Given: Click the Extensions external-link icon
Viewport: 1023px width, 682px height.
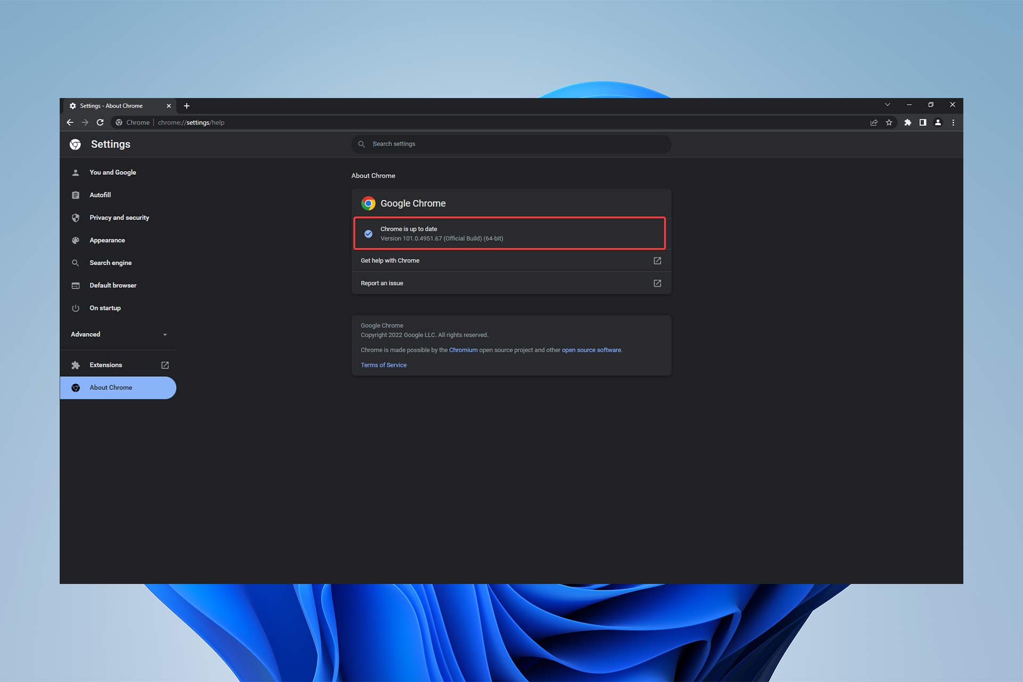Looking at the screenshot, I should pos(165,365).
